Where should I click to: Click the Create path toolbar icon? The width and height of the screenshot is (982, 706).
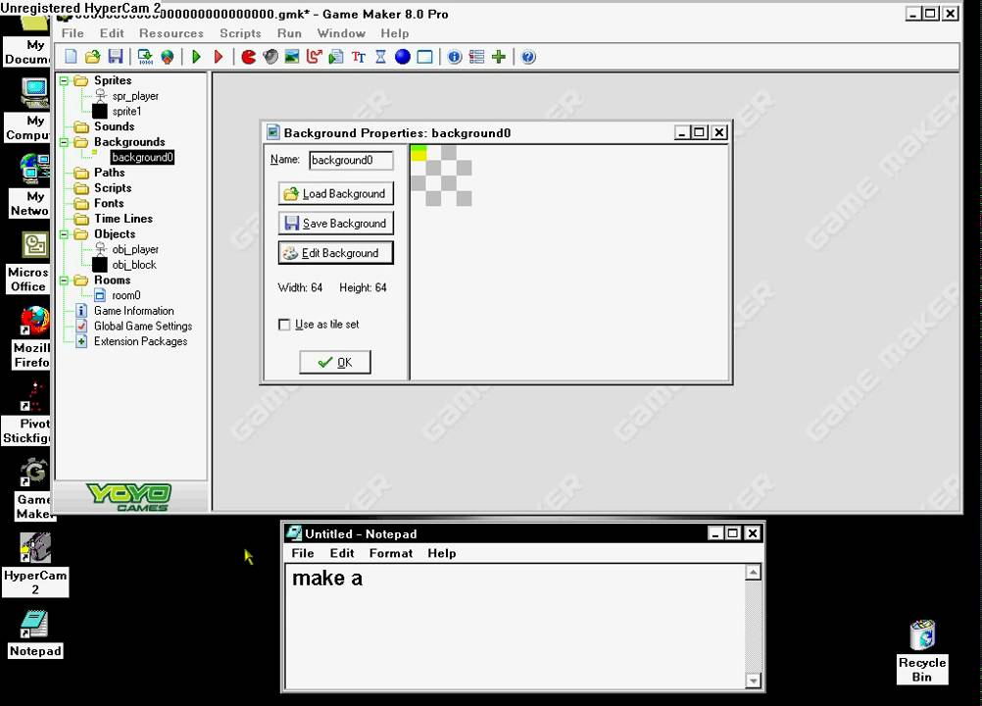coord(314,57)
